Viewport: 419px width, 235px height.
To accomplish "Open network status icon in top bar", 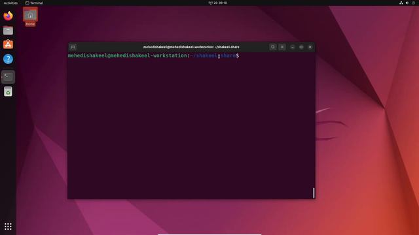I will [401, 3].
